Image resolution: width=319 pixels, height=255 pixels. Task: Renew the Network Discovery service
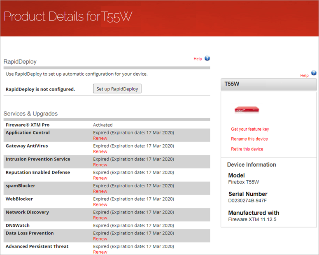[x=100, y=218]
